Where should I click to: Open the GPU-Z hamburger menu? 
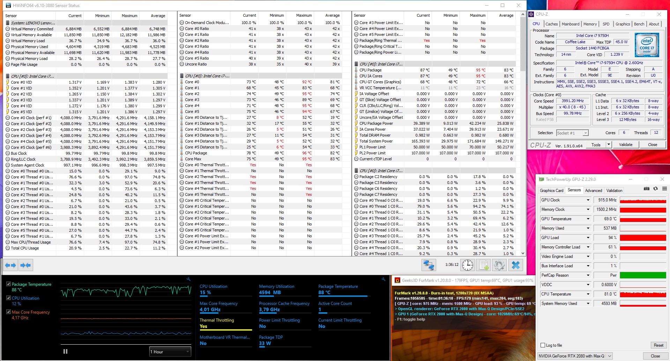664,189
